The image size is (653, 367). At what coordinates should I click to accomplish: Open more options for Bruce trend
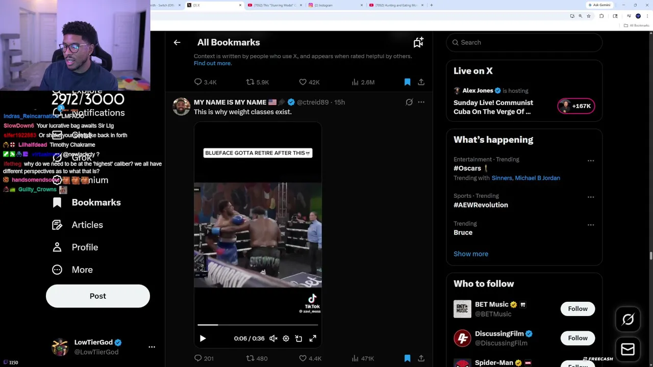click(591, 225)
